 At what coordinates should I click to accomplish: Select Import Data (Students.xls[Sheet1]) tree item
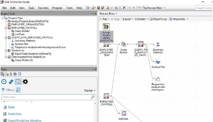(33, 54)
